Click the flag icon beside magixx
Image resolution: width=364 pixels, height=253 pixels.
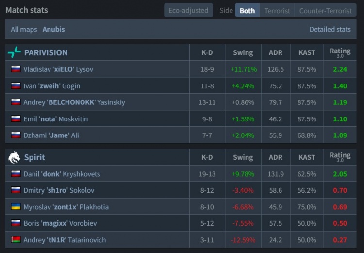point(16,223)
